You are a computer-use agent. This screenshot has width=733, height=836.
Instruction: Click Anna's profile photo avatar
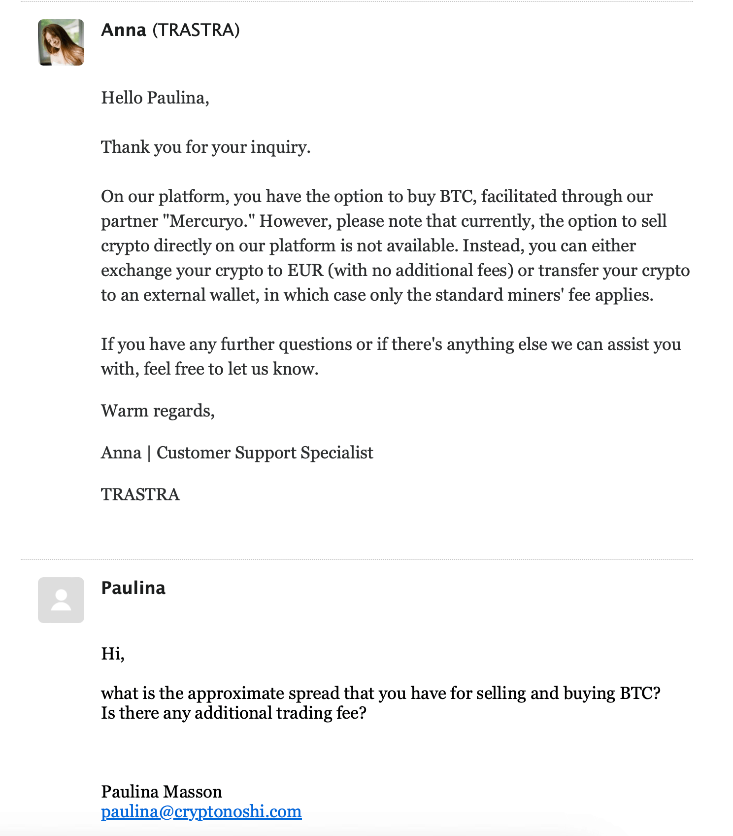(61, 42)
